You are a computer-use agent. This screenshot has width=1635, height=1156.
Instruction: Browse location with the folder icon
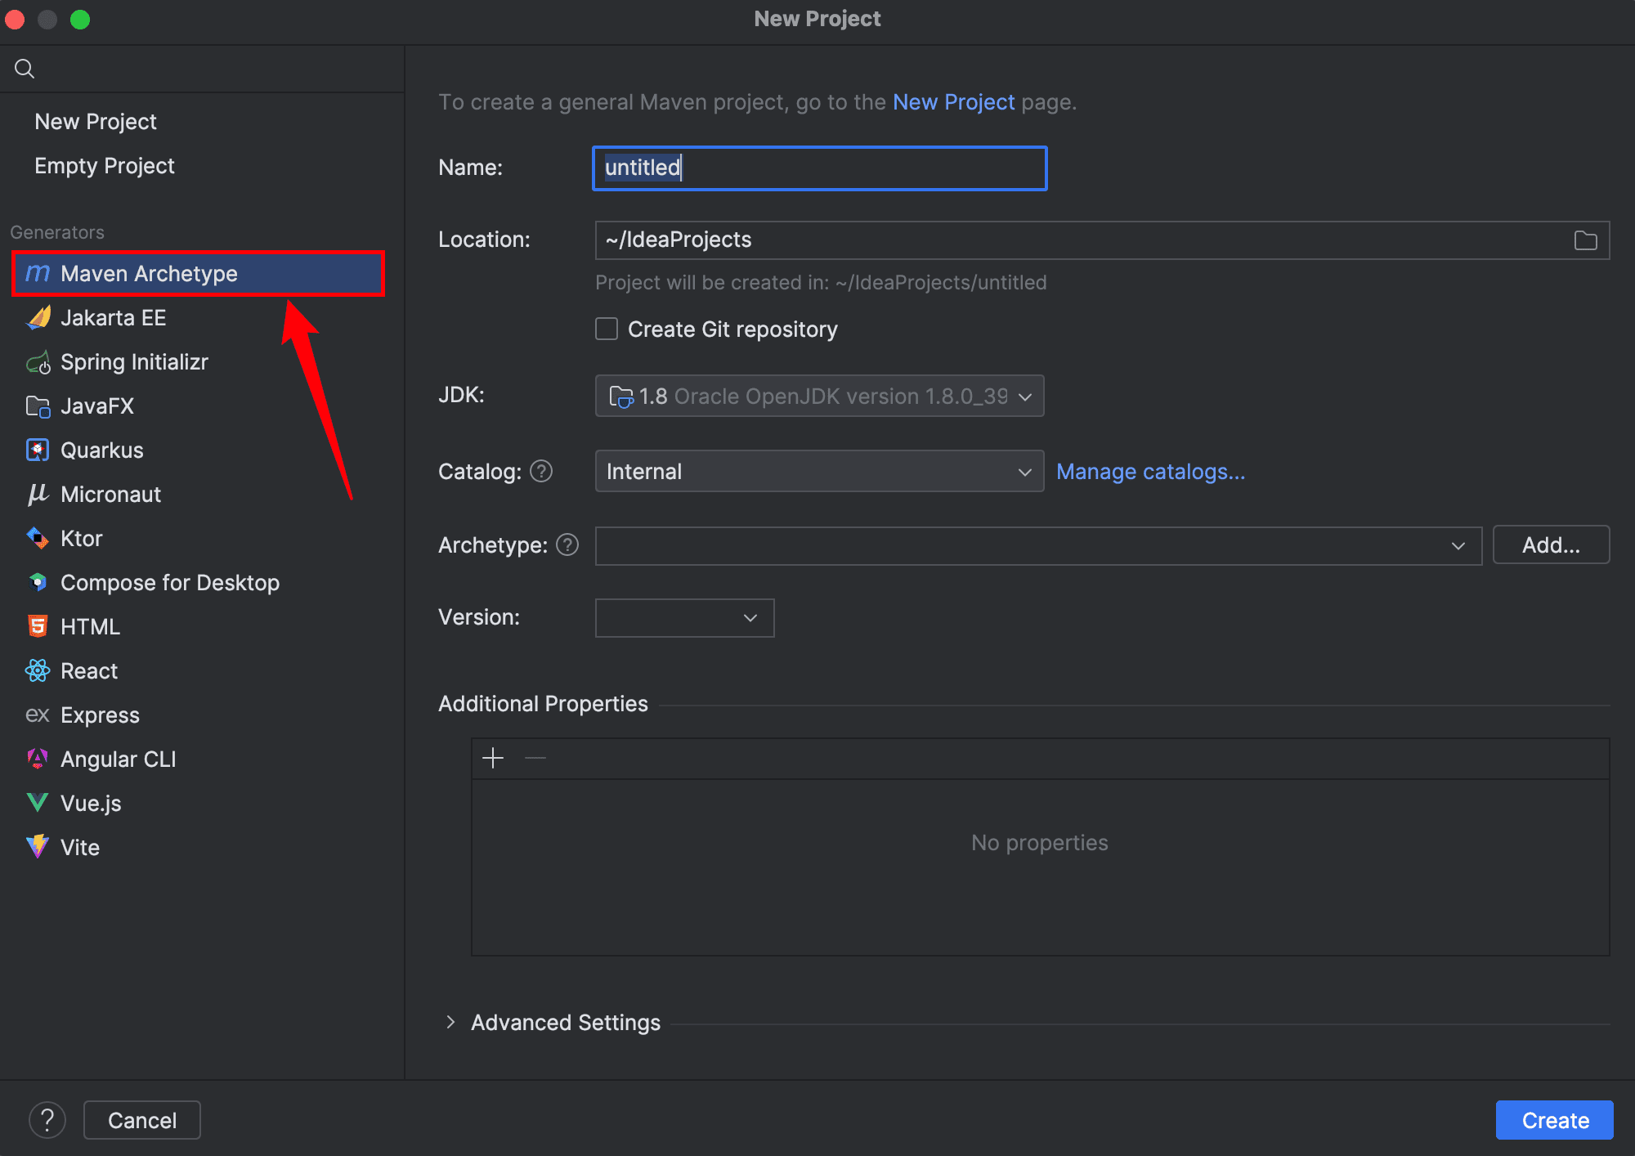(1585, 240)
